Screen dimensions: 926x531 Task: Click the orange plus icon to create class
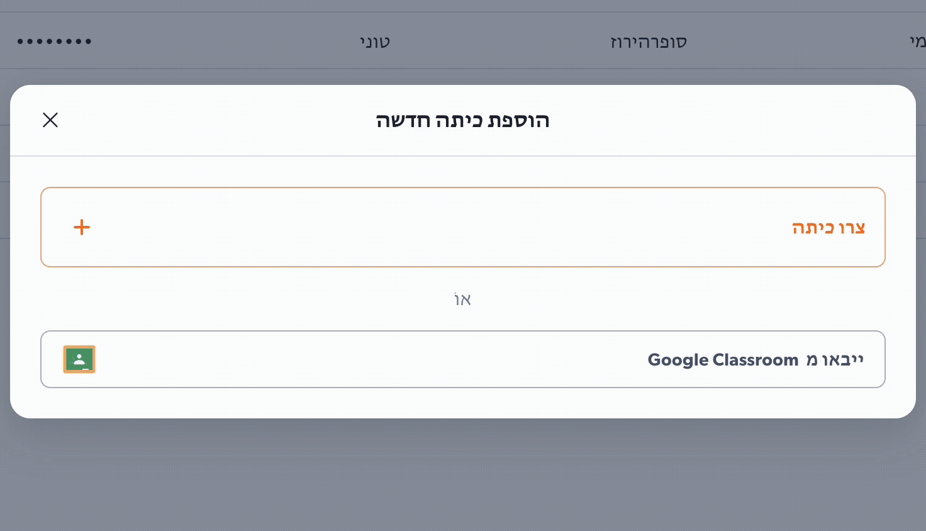pyautogui.click(x=82, y=227)
